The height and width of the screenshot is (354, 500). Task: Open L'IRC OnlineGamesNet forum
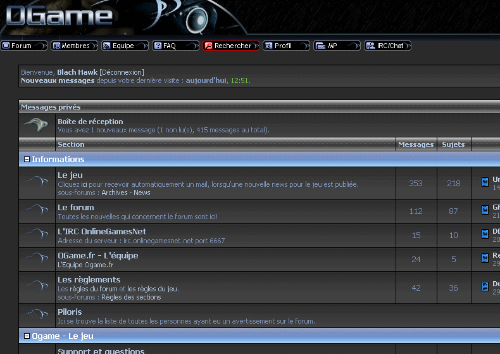tap(102, 231)
